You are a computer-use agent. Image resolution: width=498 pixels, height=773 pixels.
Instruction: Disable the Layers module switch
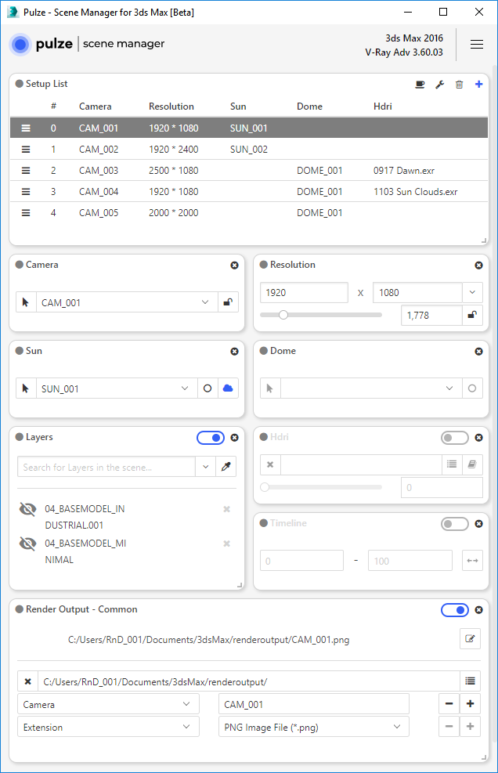click(x=211, y=438)
